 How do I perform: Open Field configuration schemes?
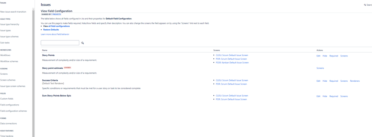(x=13, y=111)
